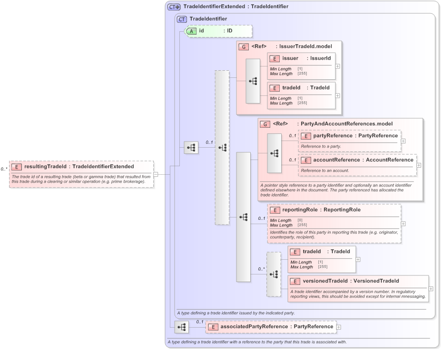
Task: Expand the associatedPartyReference element
Action: (x=339, y=327)
